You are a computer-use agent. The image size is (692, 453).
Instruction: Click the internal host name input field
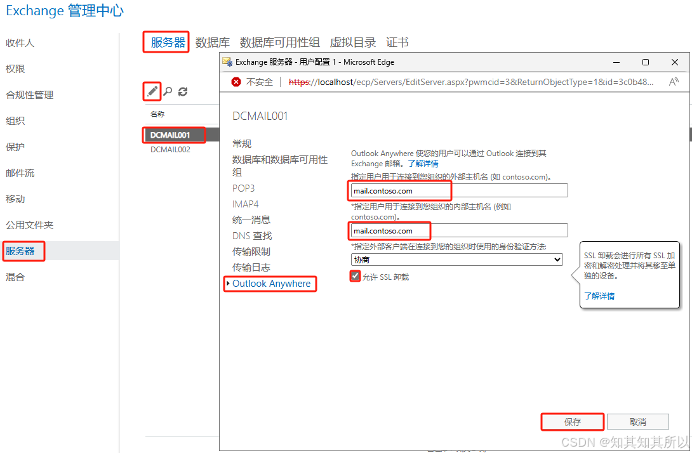tap(460, 231)
